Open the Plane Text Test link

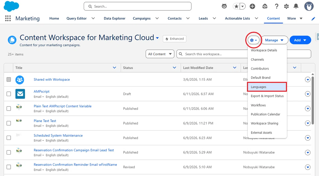coord(45,121)
